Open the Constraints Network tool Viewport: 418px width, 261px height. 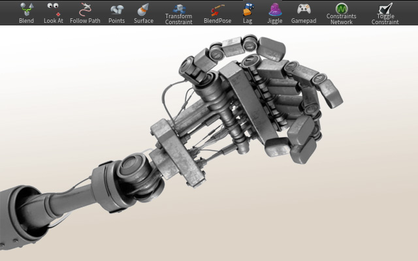click(x=342, y=14)
